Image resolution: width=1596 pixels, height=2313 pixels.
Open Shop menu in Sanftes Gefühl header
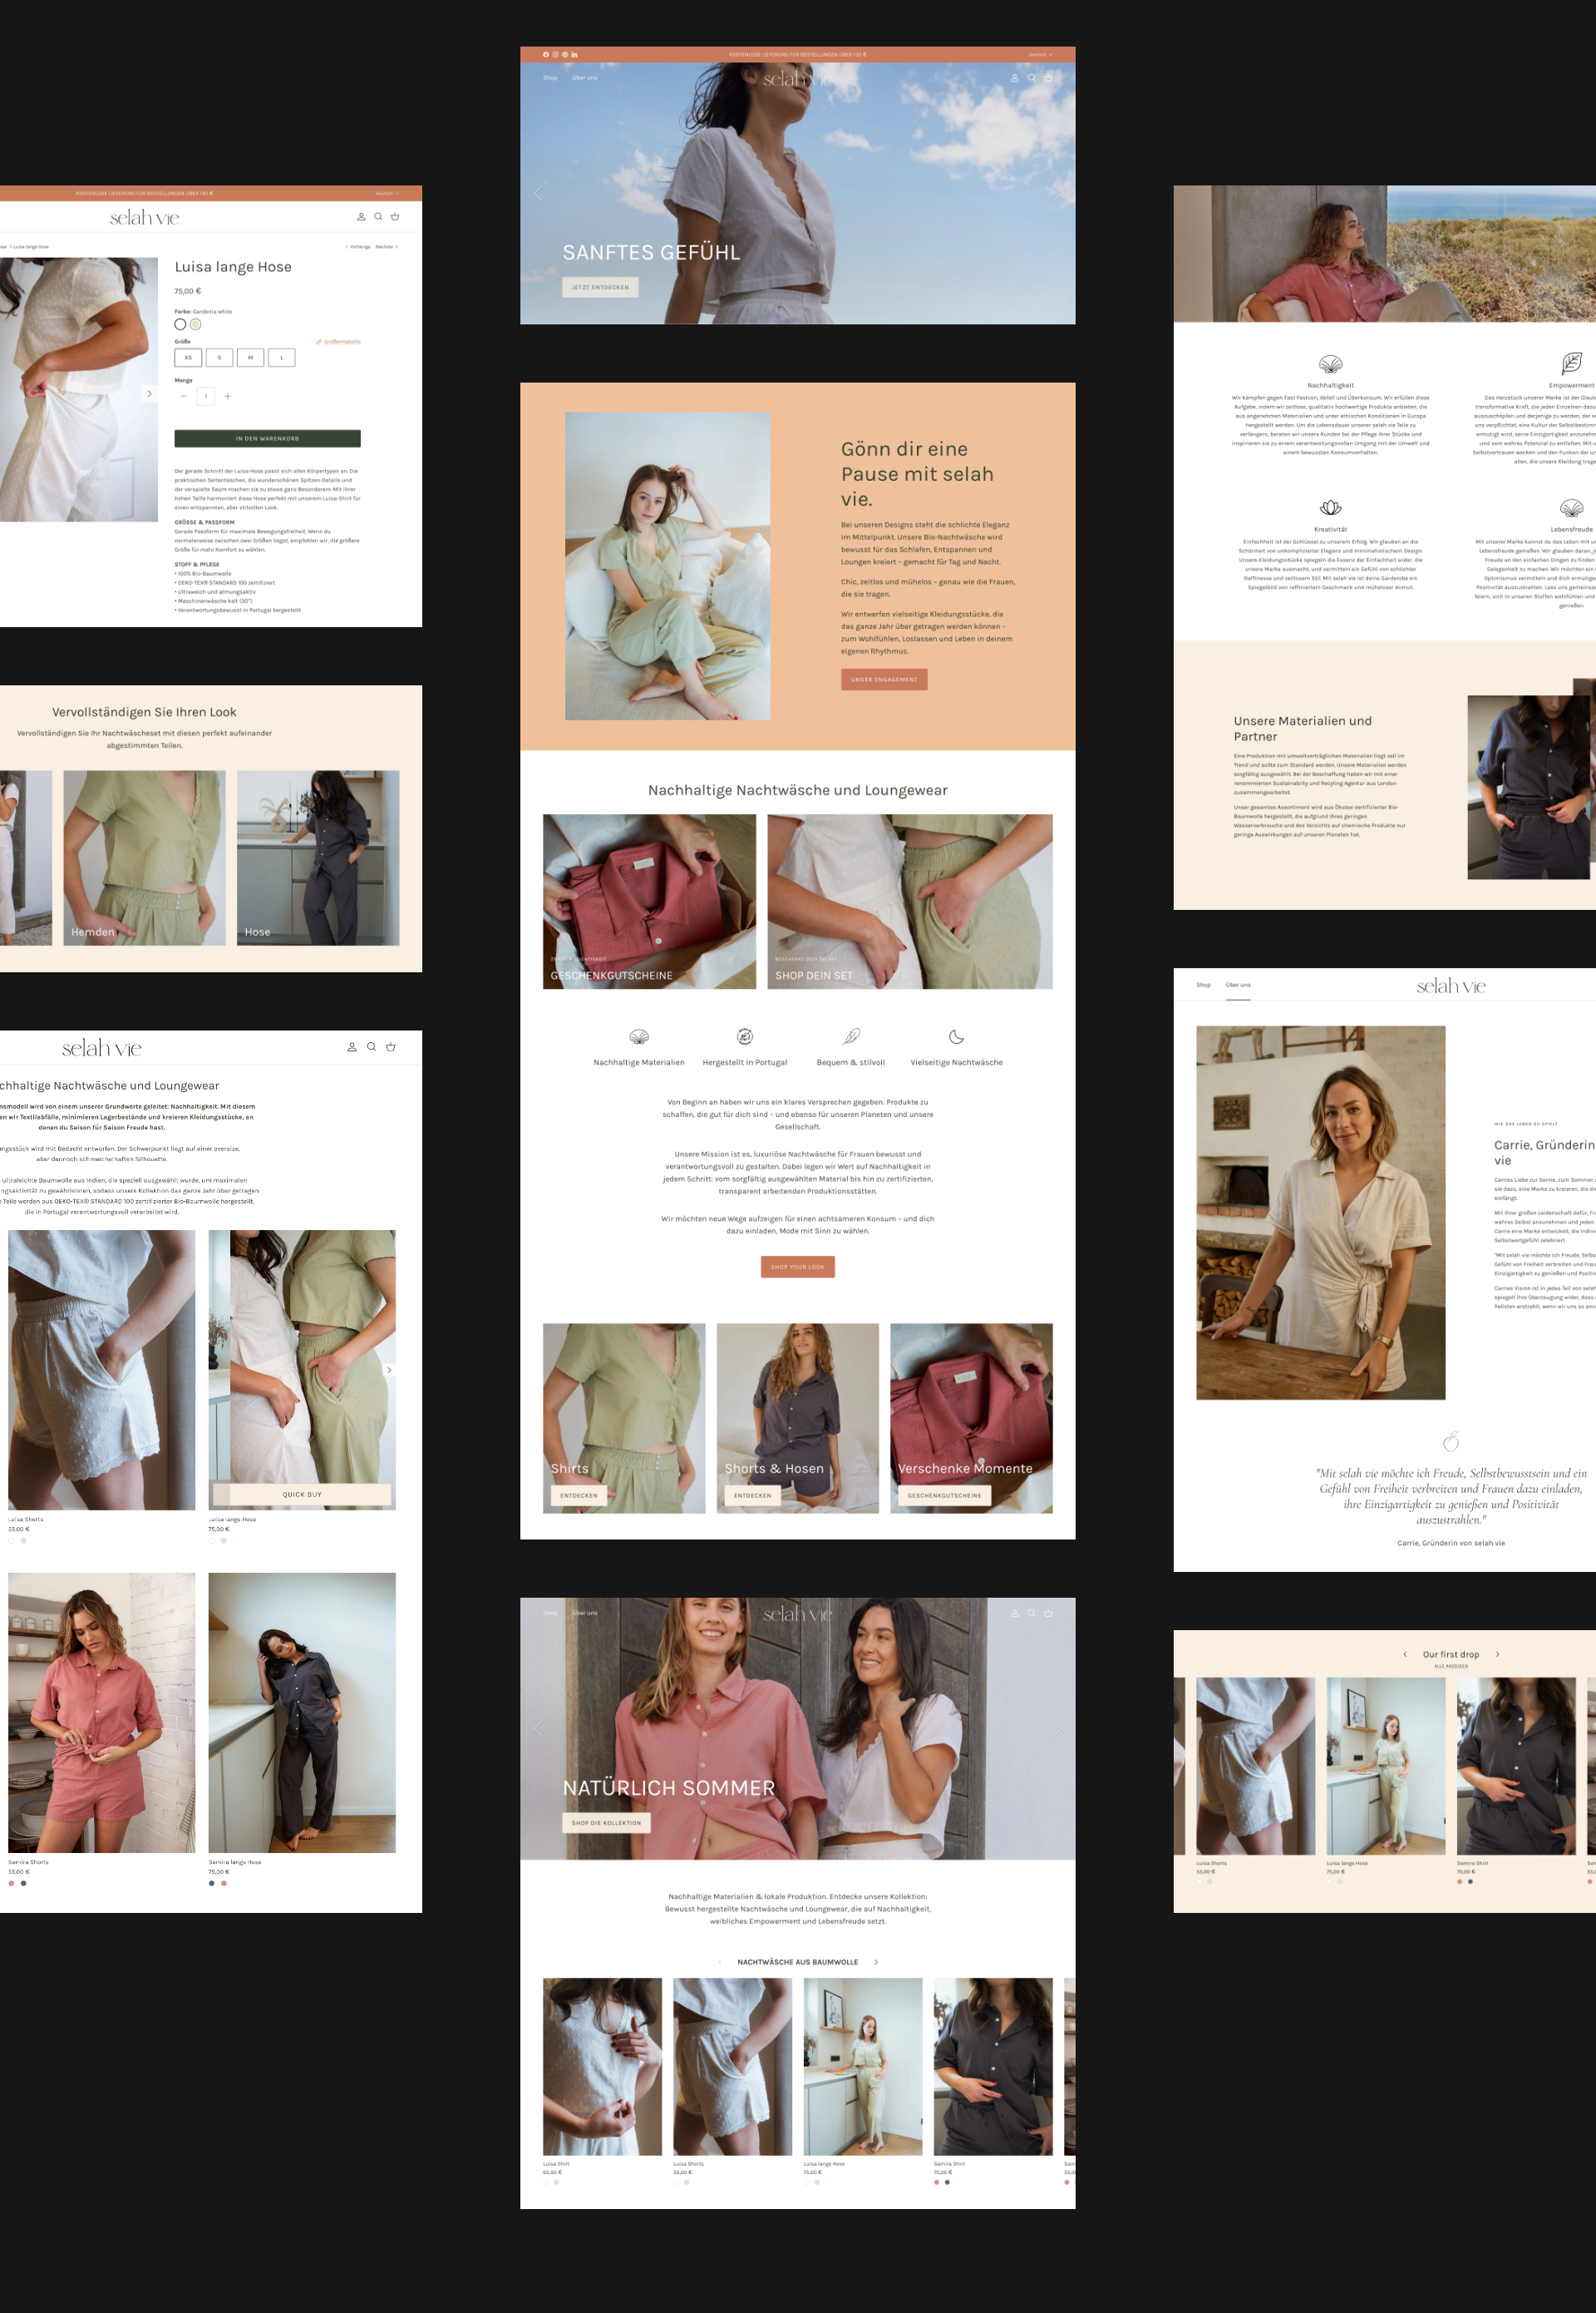click(550, 78)
